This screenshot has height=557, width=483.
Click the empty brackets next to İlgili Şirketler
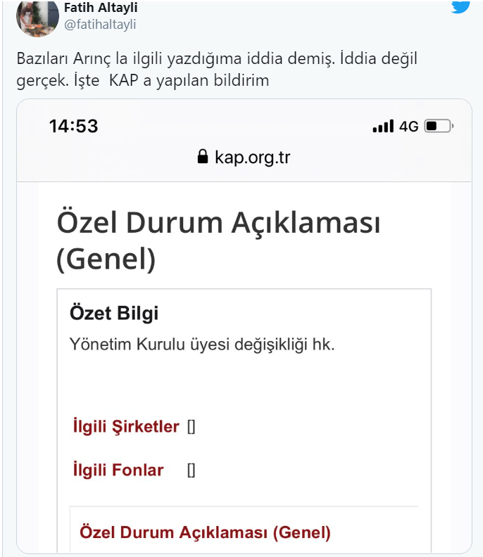191,427
